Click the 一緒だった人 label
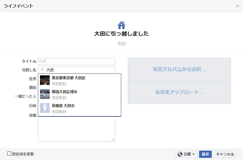Viewport: 243px width, 160px height. [x=25, y=96]
